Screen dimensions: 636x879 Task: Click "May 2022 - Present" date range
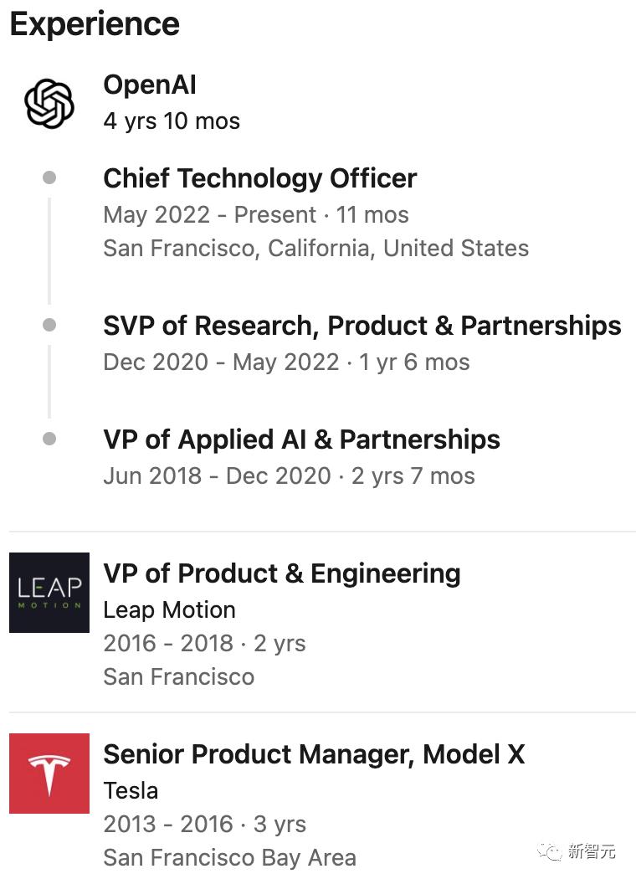(x=209, y=215)
